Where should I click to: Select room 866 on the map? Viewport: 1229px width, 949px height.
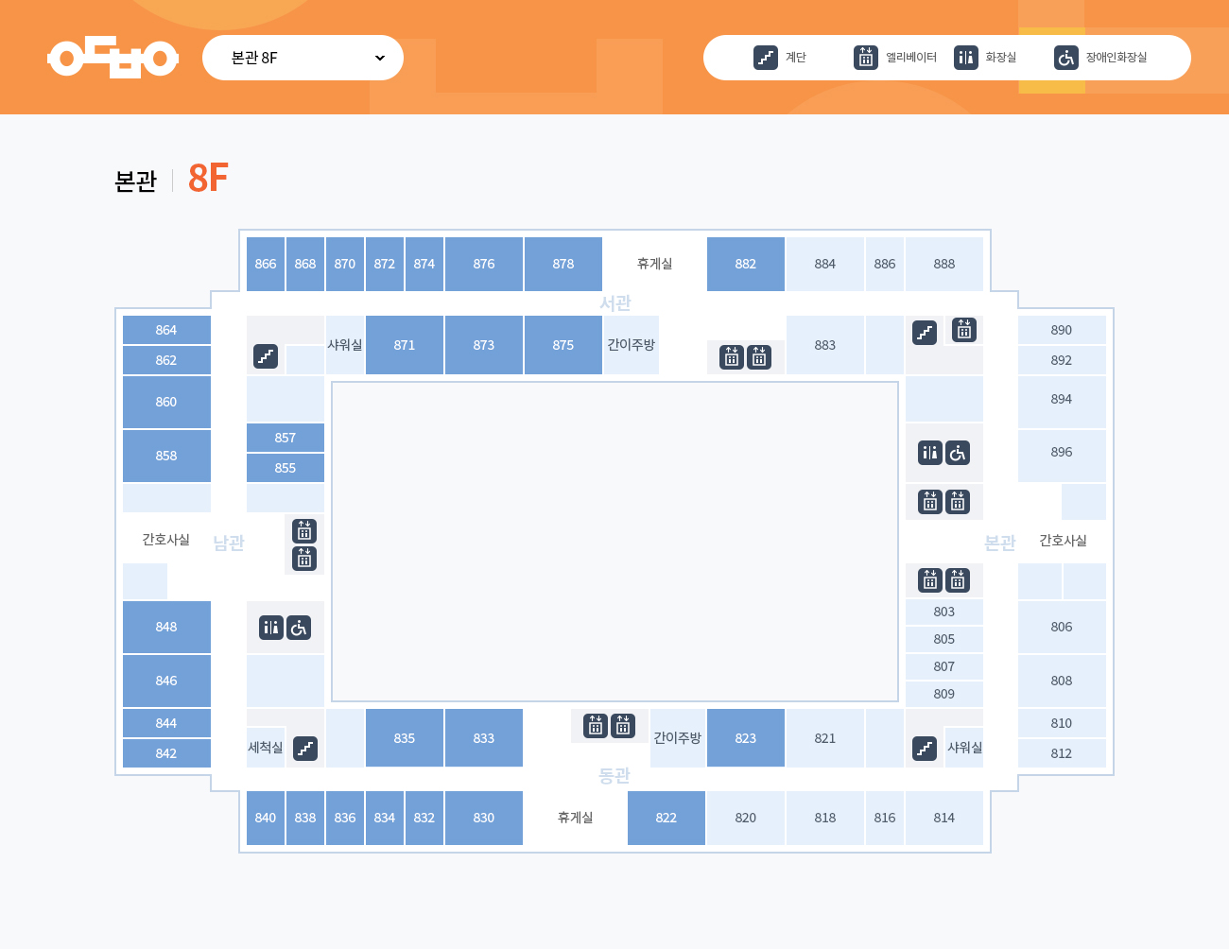pos(266,264)
